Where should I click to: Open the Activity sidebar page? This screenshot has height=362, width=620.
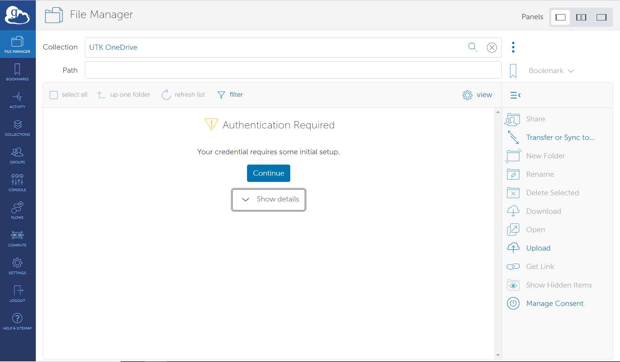point(17,100)
